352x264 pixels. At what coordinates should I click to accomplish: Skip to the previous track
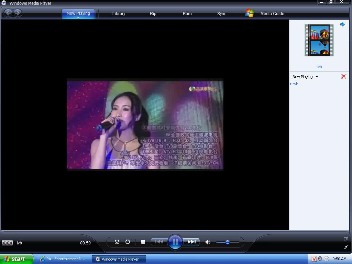159,242
